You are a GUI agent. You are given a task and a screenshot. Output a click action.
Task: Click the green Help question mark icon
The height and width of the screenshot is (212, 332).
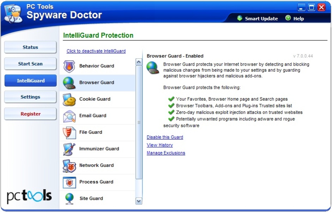coord(288,18)
